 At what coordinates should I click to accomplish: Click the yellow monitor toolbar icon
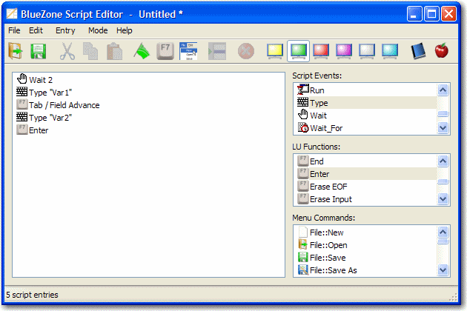[275, 51]
